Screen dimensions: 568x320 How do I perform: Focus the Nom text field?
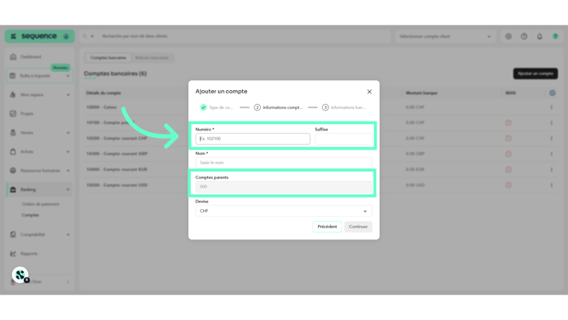(284, 163)
